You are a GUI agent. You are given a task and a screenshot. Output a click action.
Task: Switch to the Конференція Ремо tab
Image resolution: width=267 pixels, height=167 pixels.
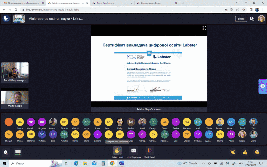(157, 3)
